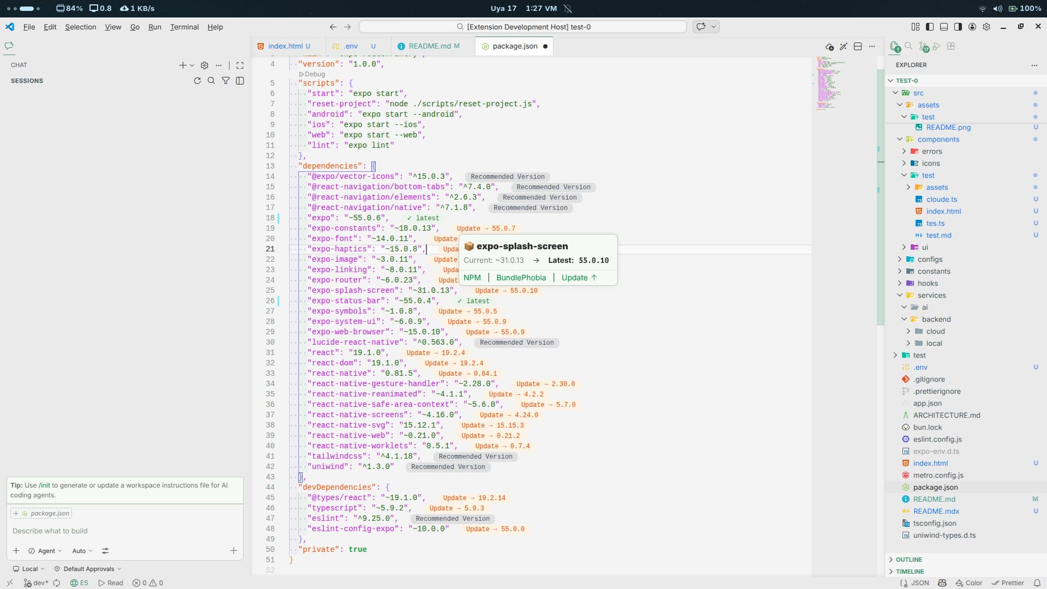Filter chat sessions with funnel icon

pos(225,81)
